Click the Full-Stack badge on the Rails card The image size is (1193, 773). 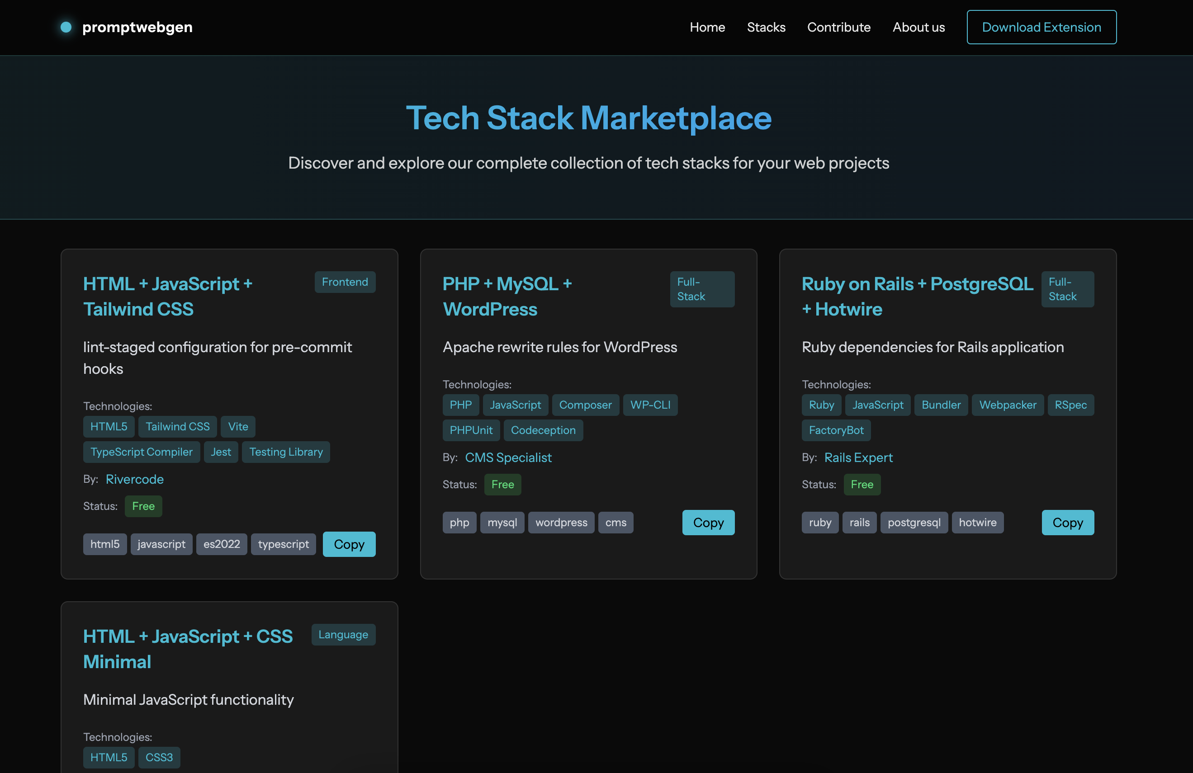coord(1067,289)
